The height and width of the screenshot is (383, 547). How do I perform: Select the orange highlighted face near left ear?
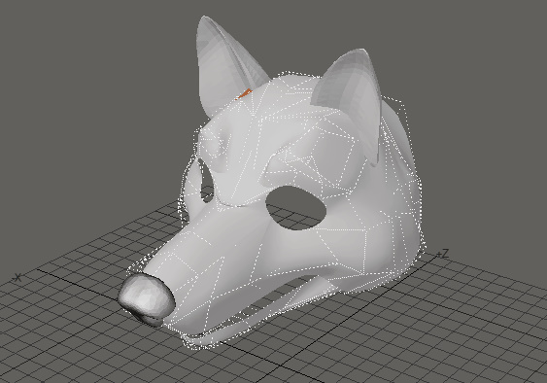click(245, 93)
